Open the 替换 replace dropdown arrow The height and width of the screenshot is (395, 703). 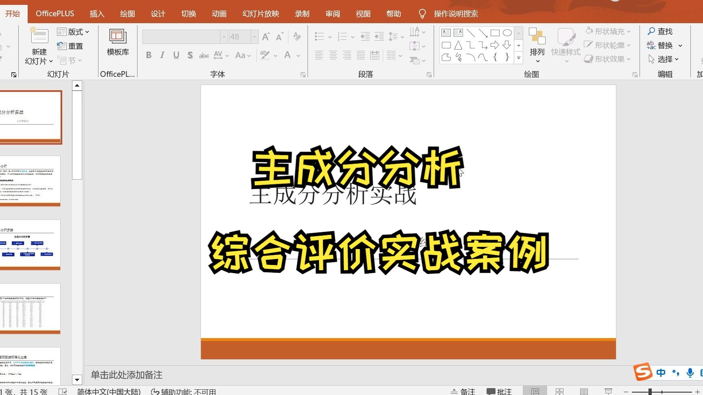[x=680, y=46]
